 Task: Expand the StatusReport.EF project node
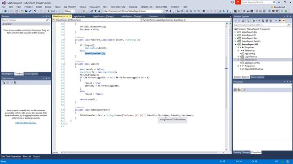[x=235, y=35]
